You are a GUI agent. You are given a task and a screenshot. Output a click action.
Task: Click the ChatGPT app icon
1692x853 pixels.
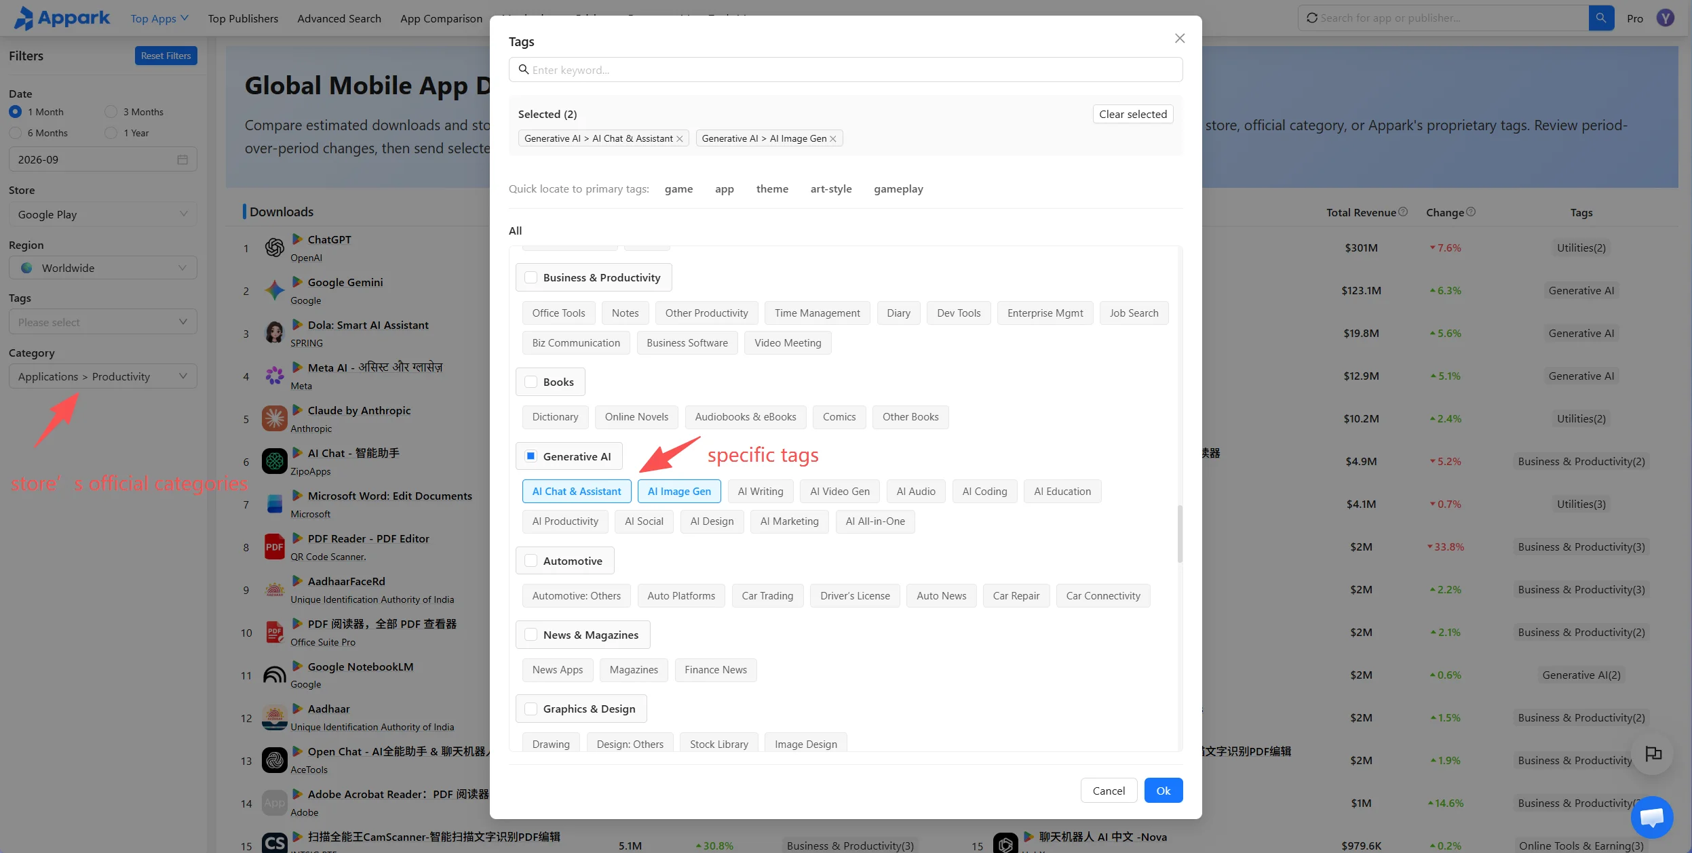[x=275, y=247]
